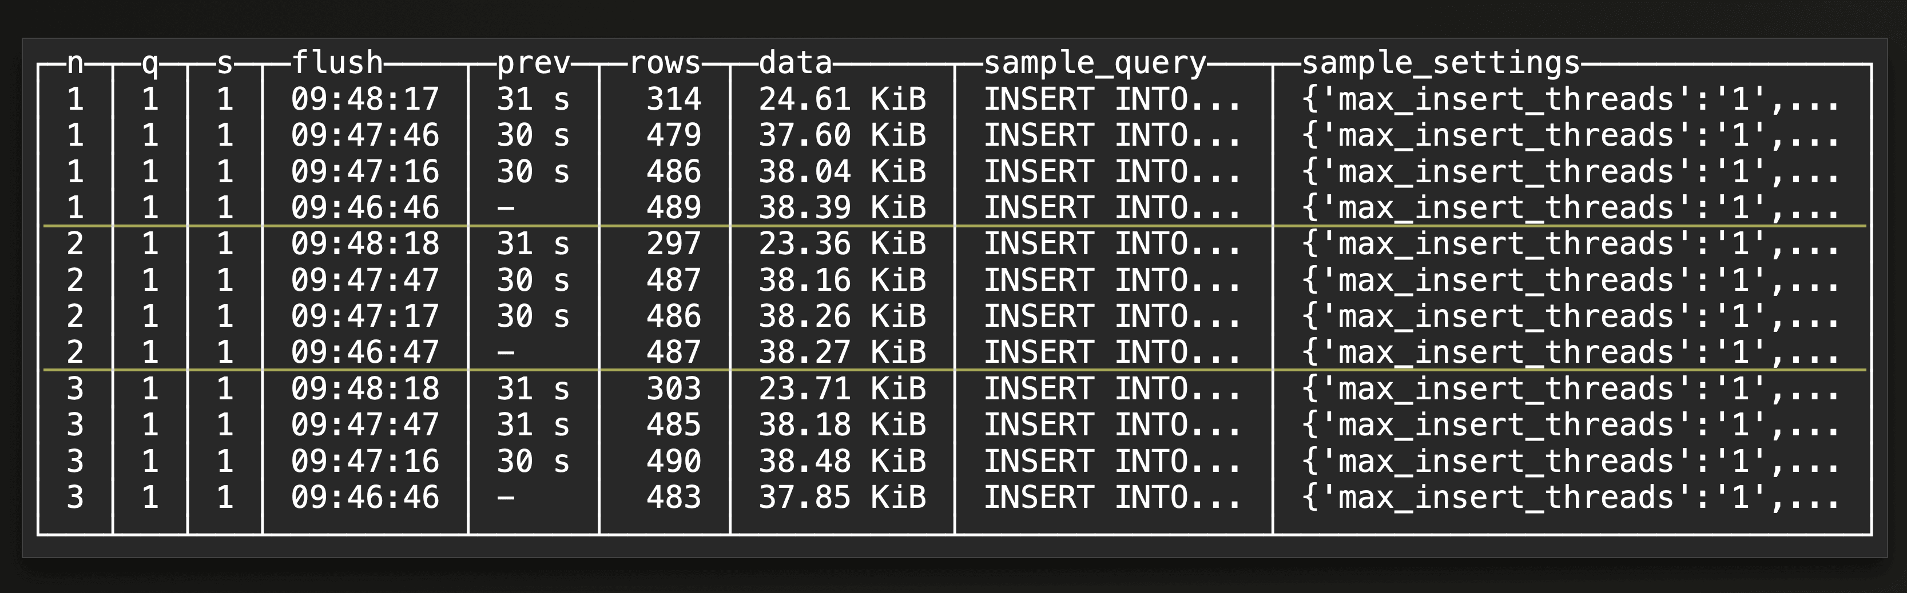The height and width of the screenshot is (593, 1907).
Task: Select the 38.48 KiB data cell
Action: [842, 462]
